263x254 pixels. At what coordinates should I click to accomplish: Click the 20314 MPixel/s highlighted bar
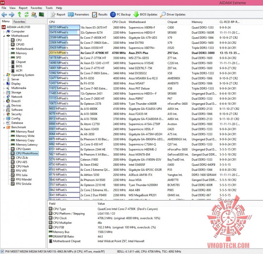[64, 53]
